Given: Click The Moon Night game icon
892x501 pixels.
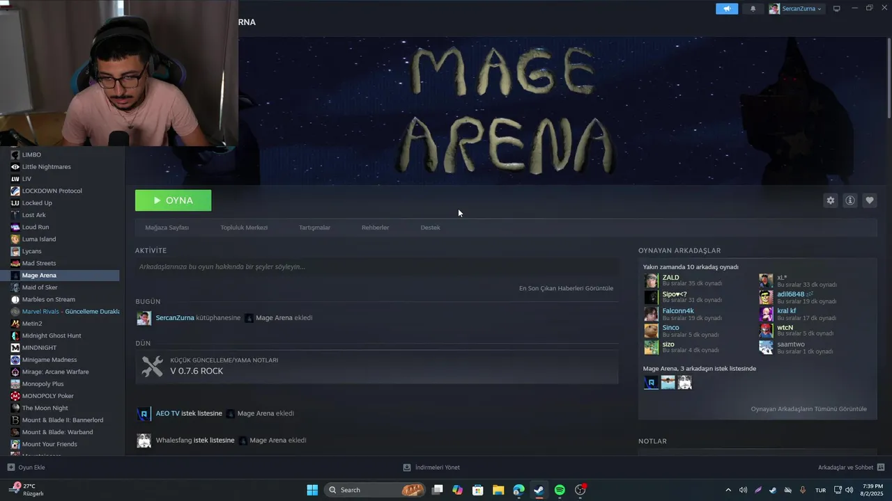Looking at the screenshot, I should point(15,408).
